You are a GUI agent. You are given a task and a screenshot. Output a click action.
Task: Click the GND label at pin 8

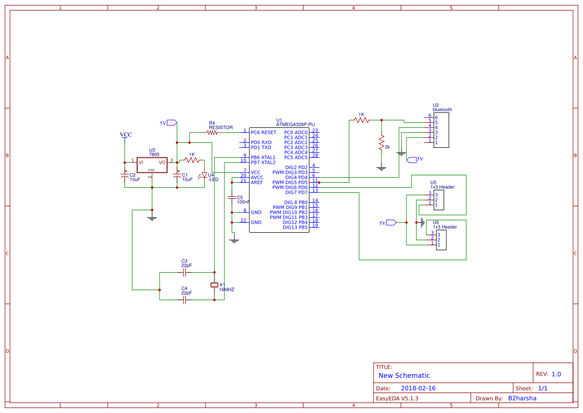click(256, 213)
